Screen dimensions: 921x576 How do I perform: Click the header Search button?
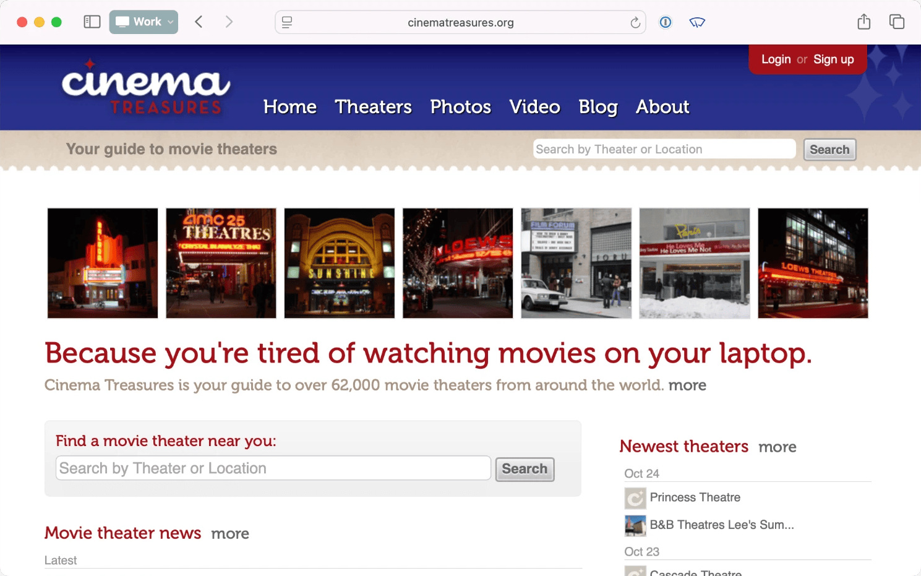(829, 150)
